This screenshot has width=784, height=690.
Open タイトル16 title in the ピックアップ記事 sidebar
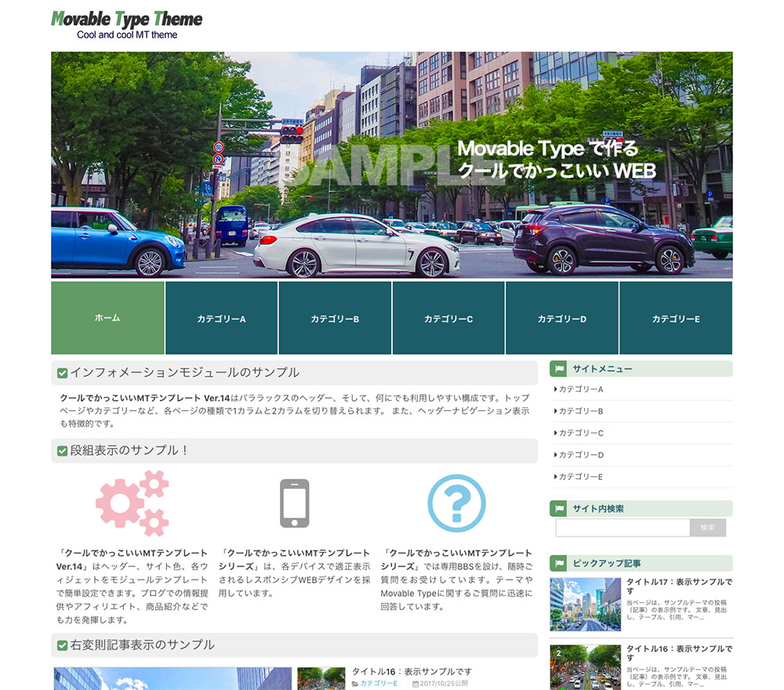(680, 653)
